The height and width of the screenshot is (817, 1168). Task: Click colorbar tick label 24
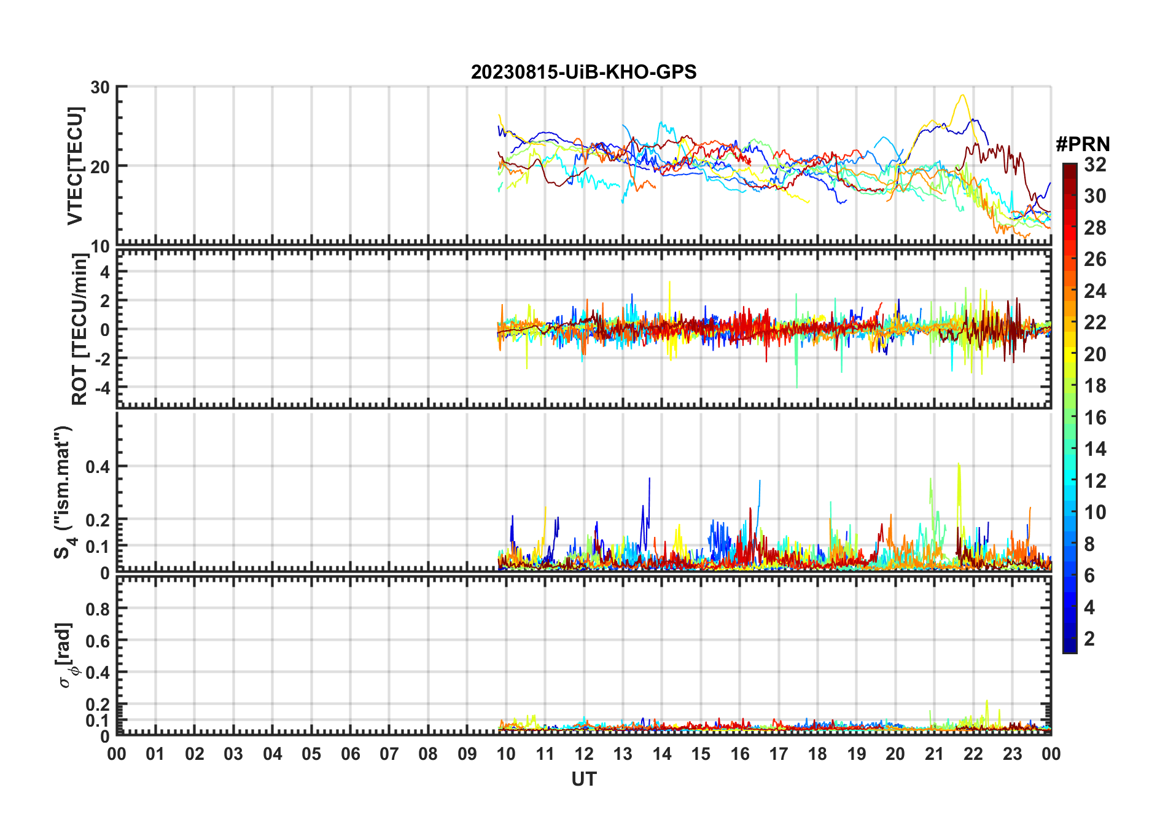click(1095, 291)
